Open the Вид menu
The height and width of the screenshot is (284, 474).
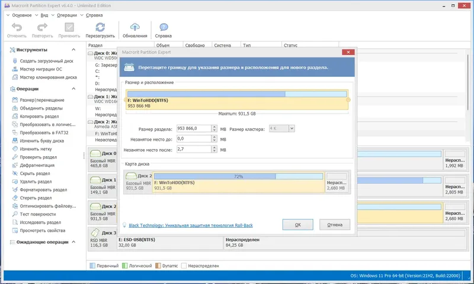click(44, 15)
